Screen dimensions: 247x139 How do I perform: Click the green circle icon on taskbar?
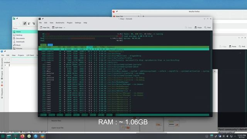pos(29,136)
